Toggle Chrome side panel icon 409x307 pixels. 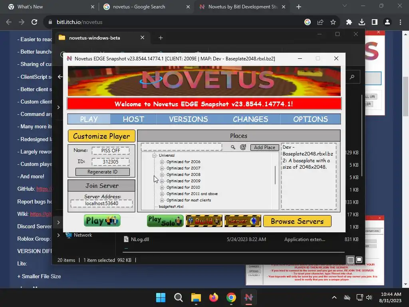(x=375, y=22)
